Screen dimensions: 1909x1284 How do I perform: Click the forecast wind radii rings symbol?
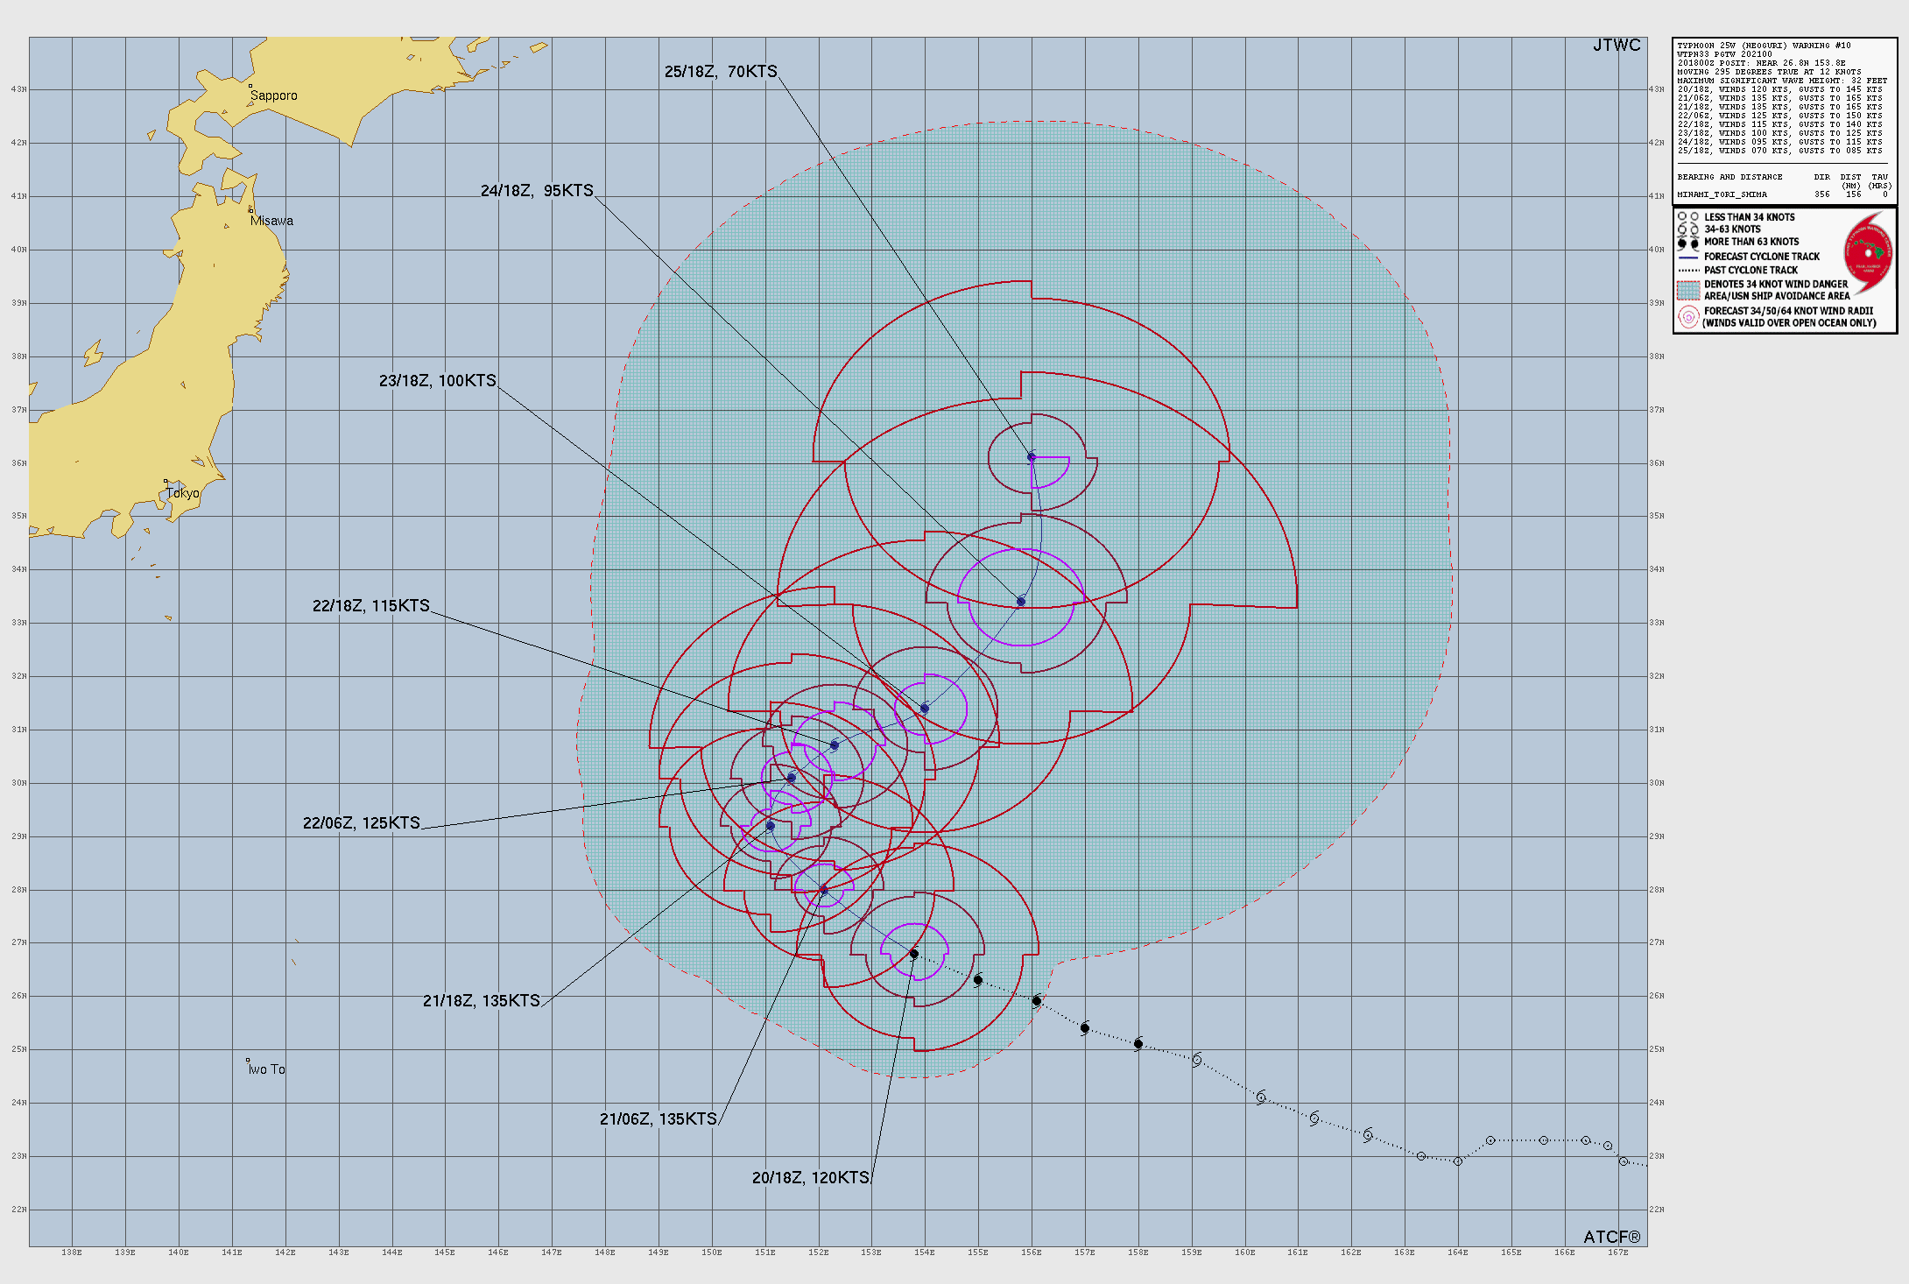coord(1687,315)
